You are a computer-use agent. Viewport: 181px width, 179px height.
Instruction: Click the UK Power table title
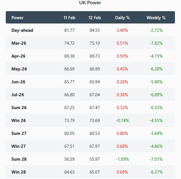90,3
